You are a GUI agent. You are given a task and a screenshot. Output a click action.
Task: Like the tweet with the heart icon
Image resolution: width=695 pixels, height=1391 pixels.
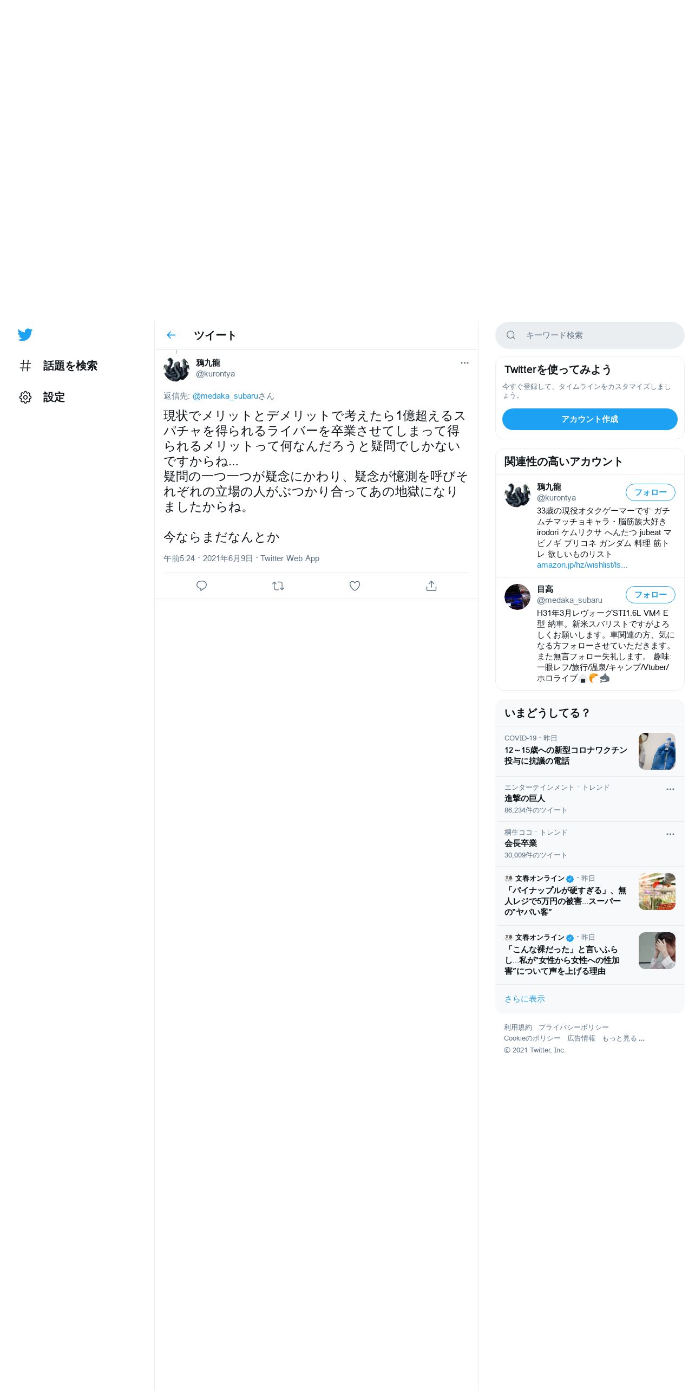pos(355,586)
